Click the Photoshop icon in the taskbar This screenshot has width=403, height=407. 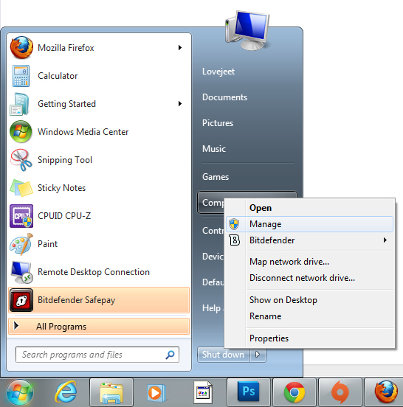[249, 392]
